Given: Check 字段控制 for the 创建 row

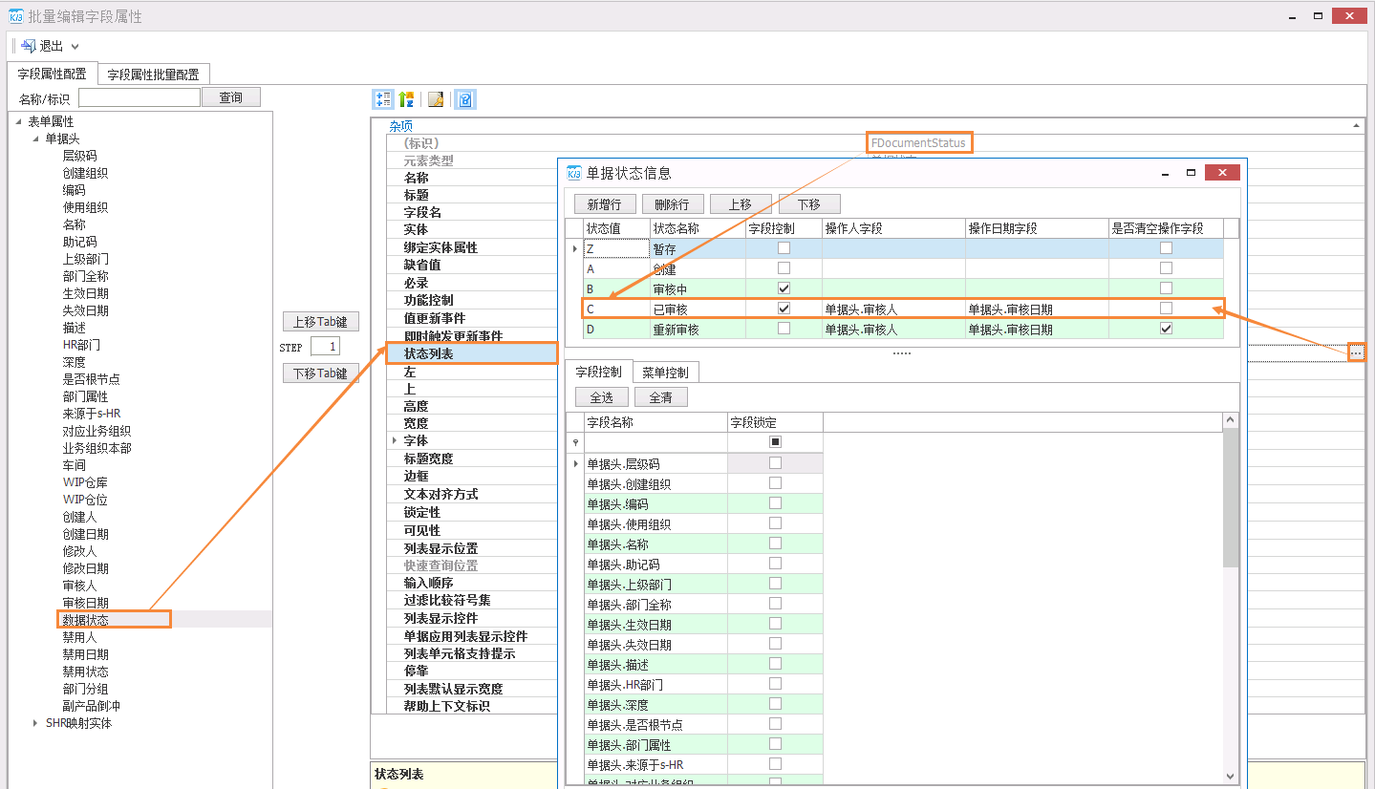Looking at the screenshot, I should coord(784,268).
